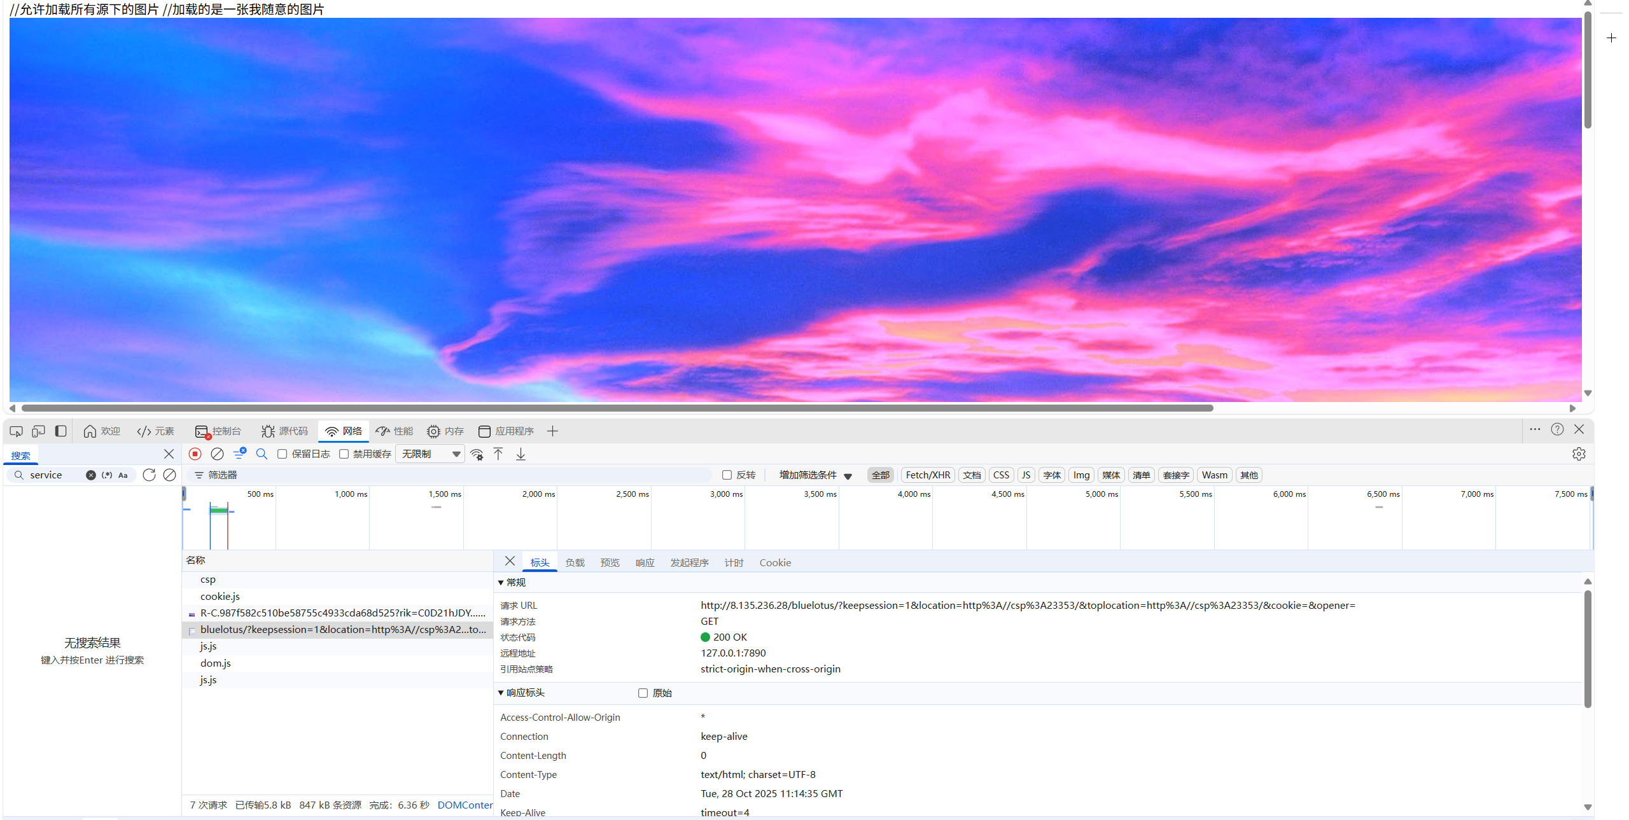Filter requests by Fetch/XHR
The height and width of the screenshot is (820, 1629).
[927, 475]
